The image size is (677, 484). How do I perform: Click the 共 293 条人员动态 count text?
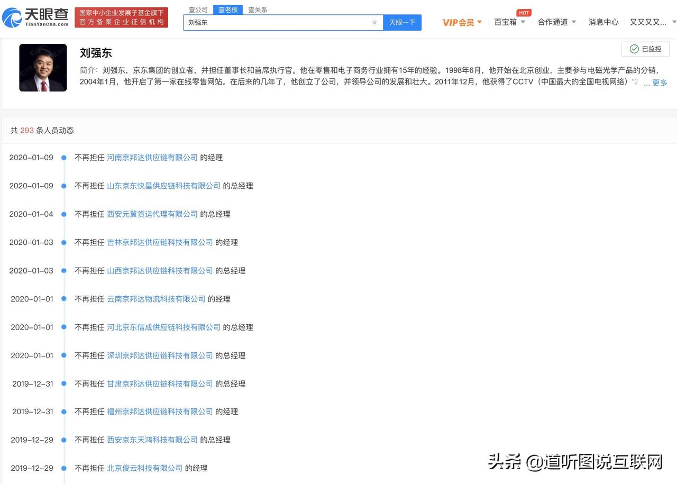(42, 130)
